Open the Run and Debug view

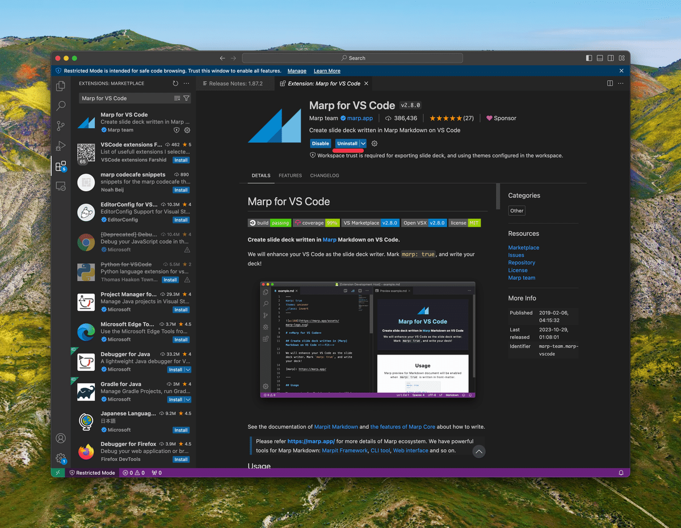[61, 146]
